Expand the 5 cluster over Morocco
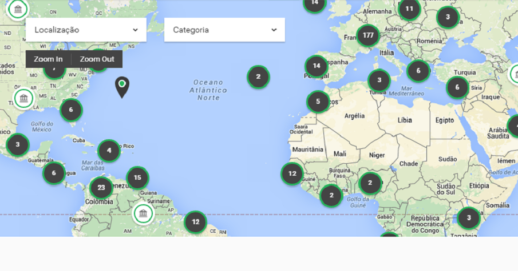The width and height of the screenshot is (518, 271). (318, 102)
